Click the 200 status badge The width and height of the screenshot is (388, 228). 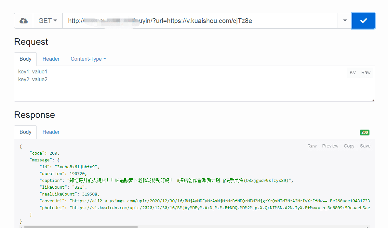pyautogui.click(x=365, y=133)
